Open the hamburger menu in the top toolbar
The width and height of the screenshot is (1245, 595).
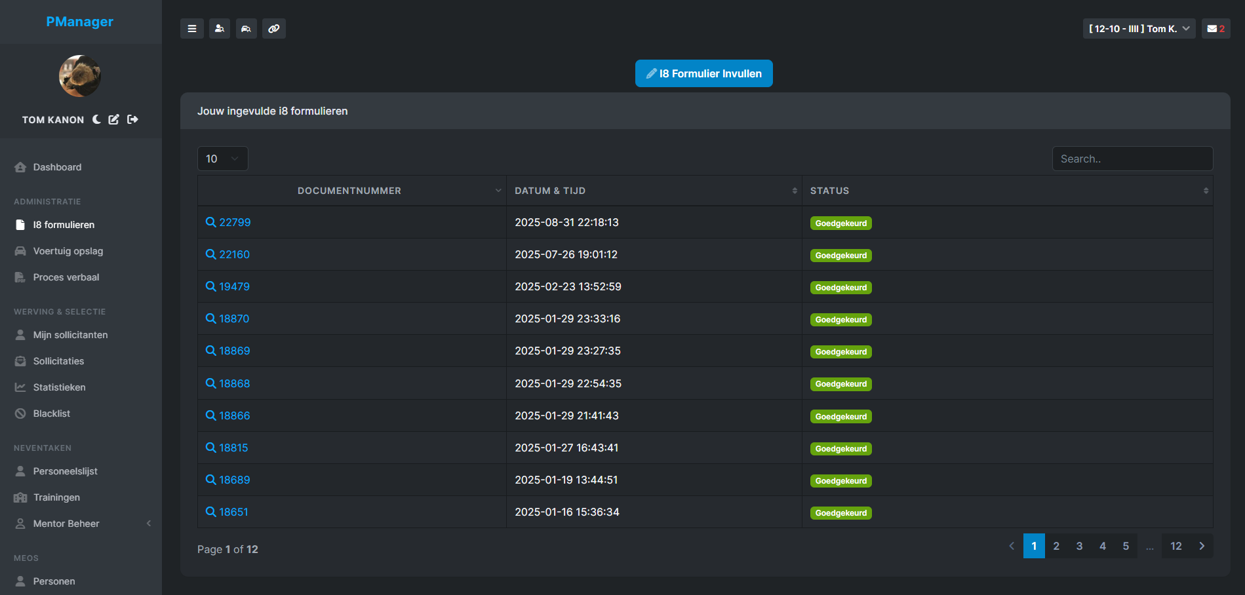[191, 28]
